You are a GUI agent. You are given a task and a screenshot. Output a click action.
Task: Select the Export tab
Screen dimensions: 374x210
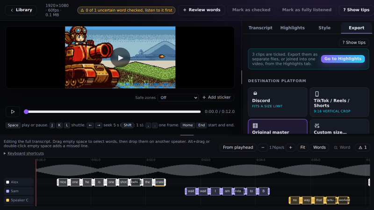click(356, 28)
